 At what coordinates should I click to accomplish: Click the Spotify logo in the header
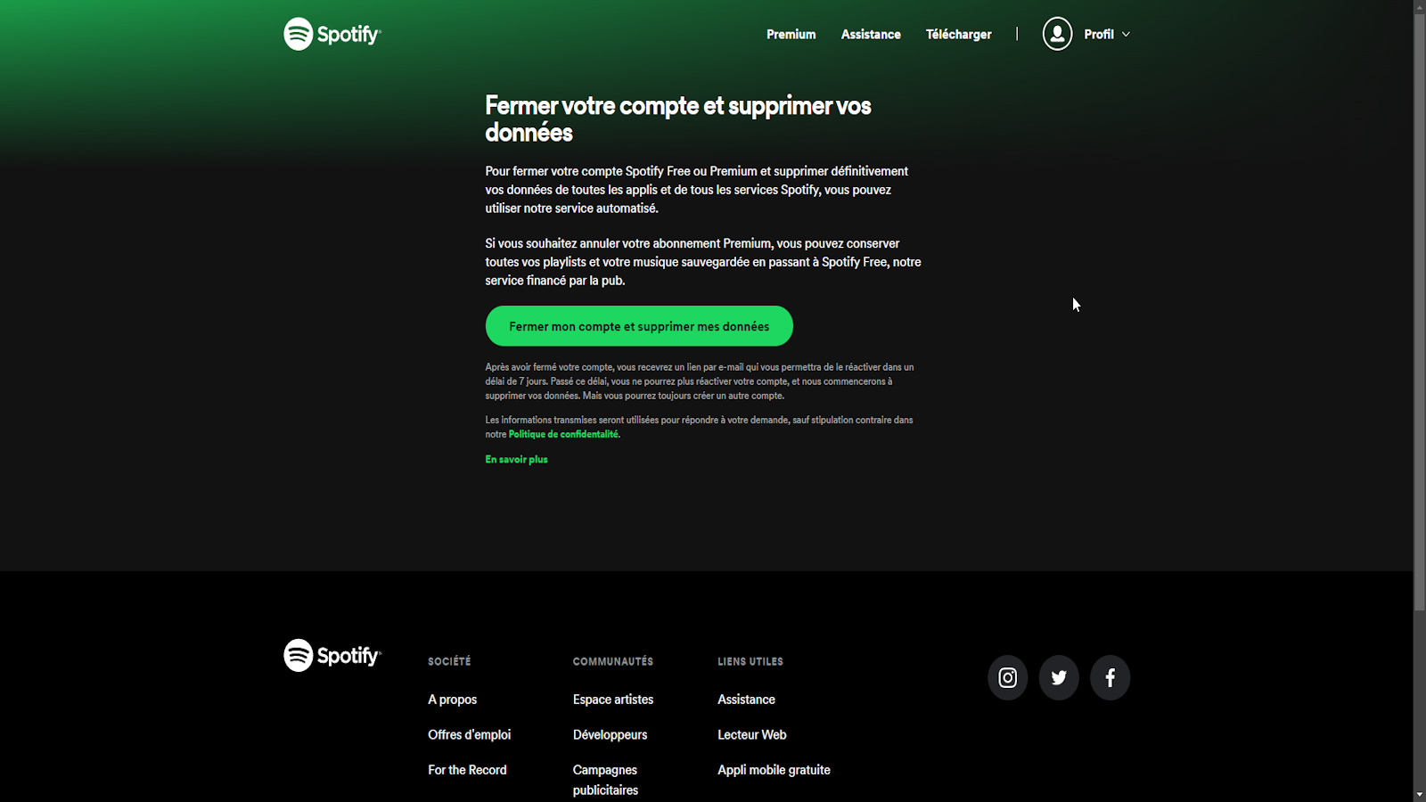coord(331,34)
